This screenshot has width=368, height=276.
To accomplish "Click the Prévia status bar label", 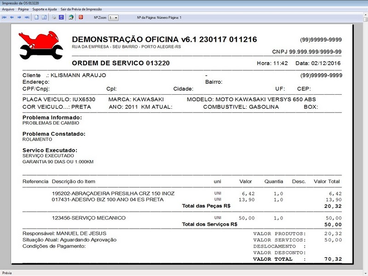I will coord(6,272).
